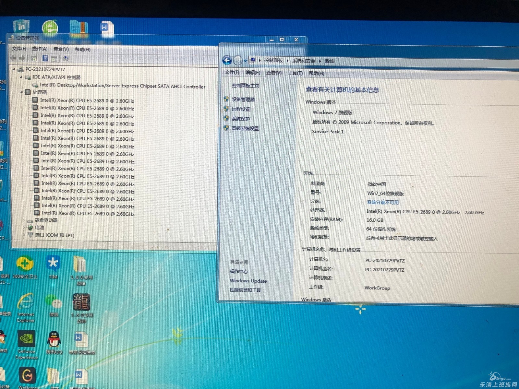Viewport: 519px width, 389px height.
Task: Launch the 1.80岁月战神 dragon game icon
Action: pyautogui.click(x=81, y=308)
